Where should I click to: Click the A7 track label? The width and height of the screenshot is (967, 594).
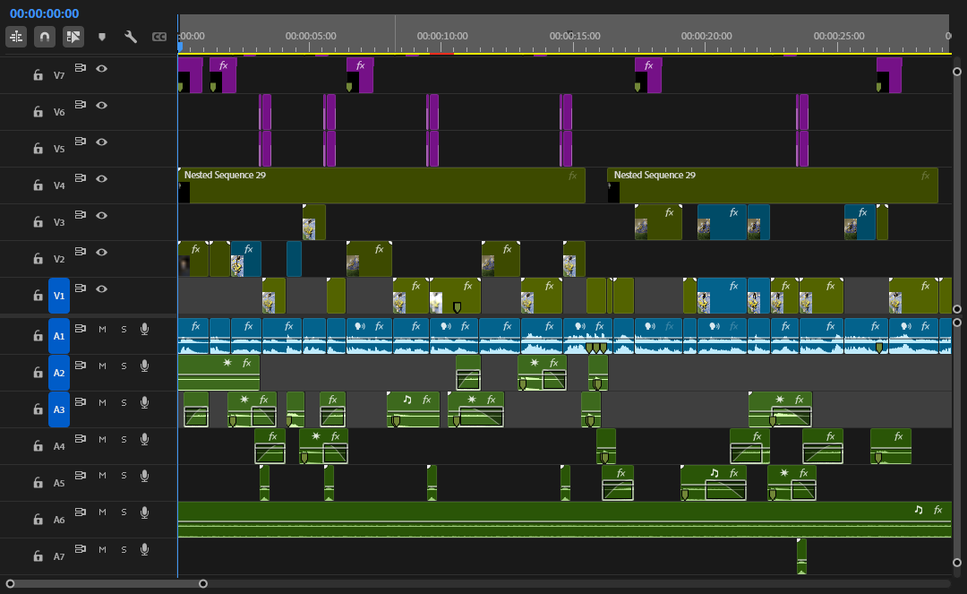[58, 556]
